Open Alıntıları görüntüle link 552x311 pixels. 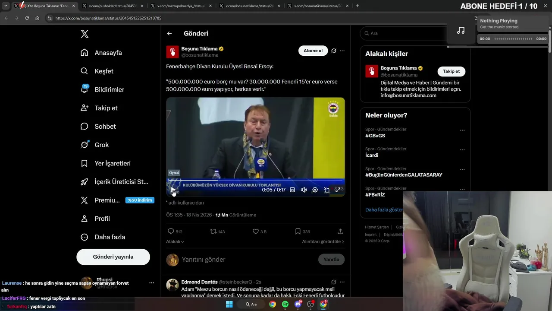point(323,241)
